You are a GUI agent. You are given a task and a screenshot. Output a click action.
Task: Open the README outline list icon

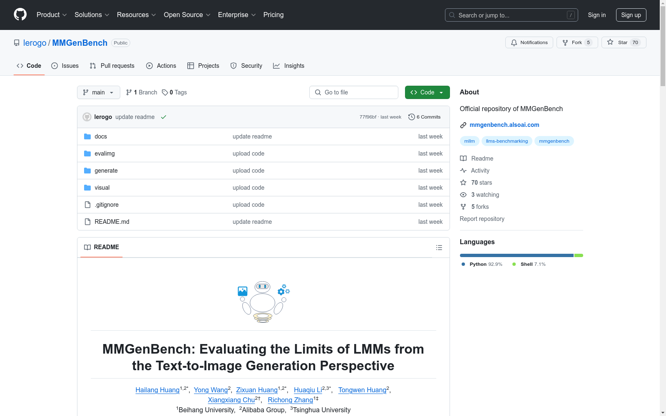coord(439,248)
